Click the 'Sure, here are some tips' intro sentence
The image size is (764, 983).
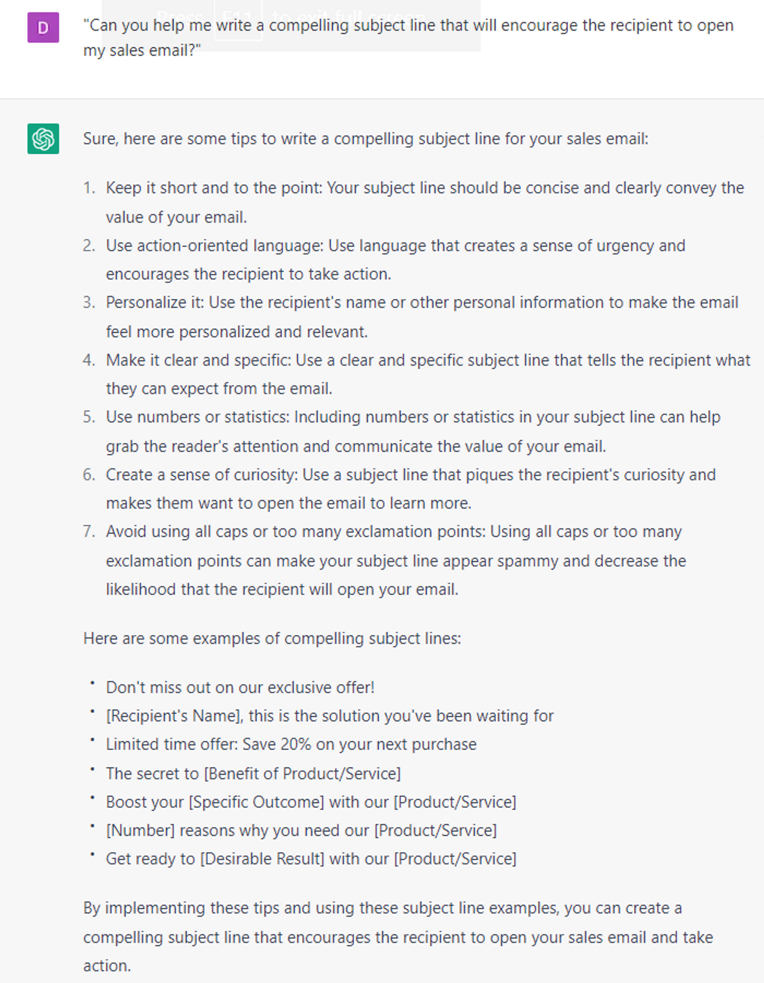tap(366, 139)
